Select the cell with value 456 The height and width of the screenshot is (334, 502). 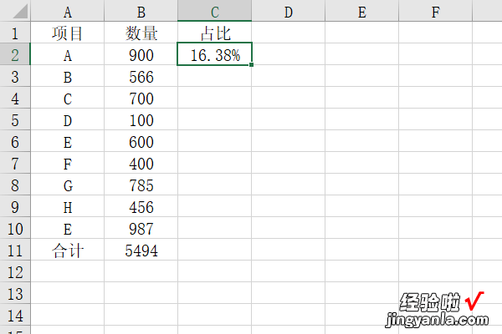click(141, 206)
